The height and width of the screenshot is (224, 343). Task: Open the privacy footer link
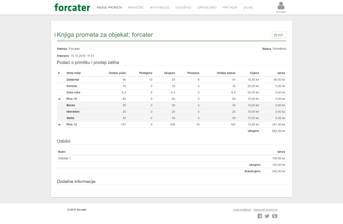pos(265,210)
